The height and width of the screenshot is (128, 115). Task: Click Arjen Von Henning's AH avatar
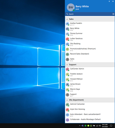[x=67, y=110]
